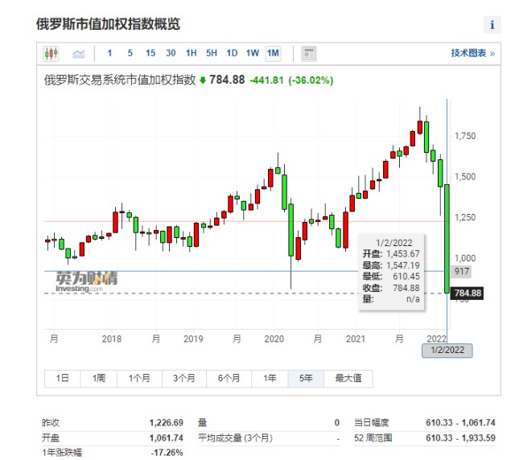515x460 pixels.
Task: Click the green down arrow price indicator
Action: click(x=203, y=80)
